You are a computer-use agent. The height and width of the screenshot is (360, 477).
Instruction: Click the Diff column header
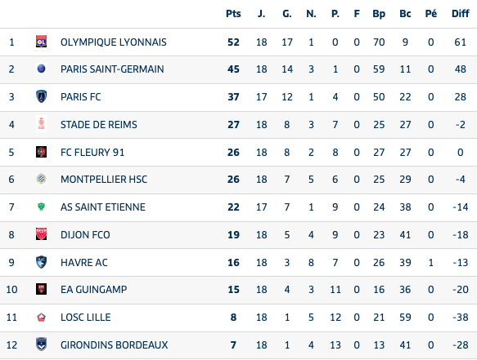[x=461, y=14]
